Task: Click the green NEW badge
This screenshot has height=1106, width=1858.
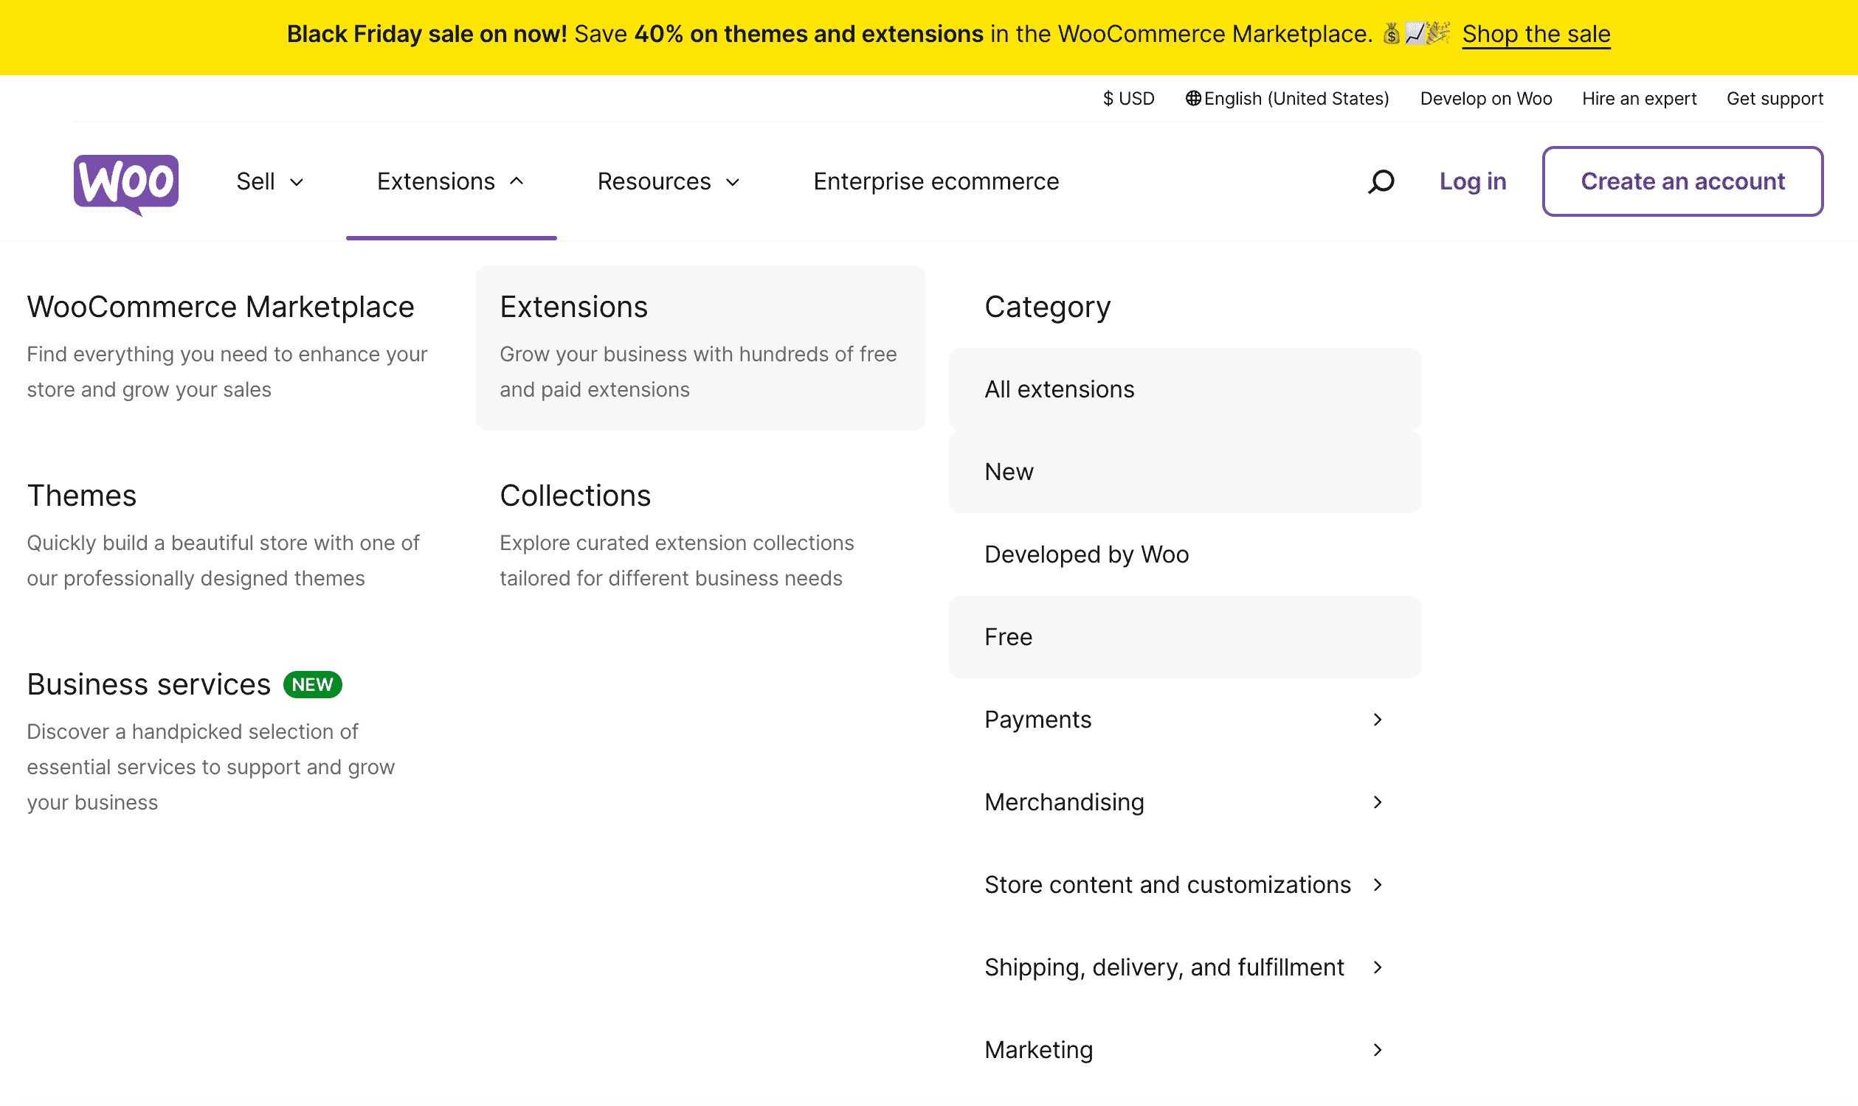Action: pos(313,684)
